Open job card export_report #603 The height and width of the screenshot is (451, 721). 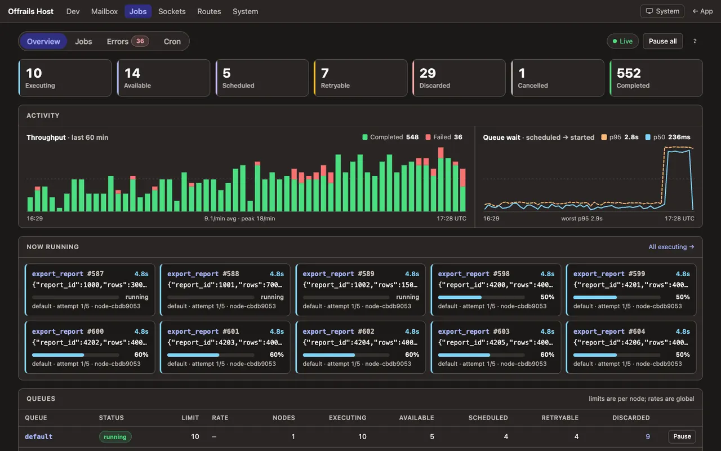496,347
